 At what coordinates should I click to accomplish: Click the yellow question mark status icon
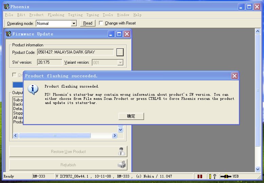pos(212,177)
